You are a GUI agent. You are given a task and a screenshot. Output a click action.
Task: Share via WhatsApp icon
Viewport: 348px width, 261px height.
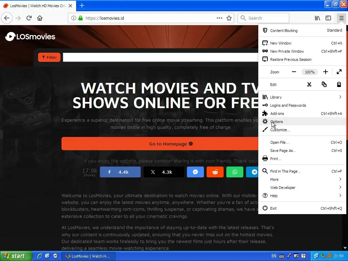[235, 172]
